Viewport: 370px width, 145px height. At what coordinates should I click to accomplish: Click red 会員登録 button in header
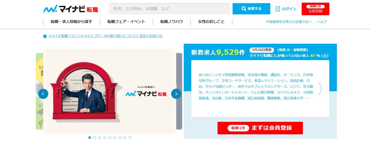(315, 9)
